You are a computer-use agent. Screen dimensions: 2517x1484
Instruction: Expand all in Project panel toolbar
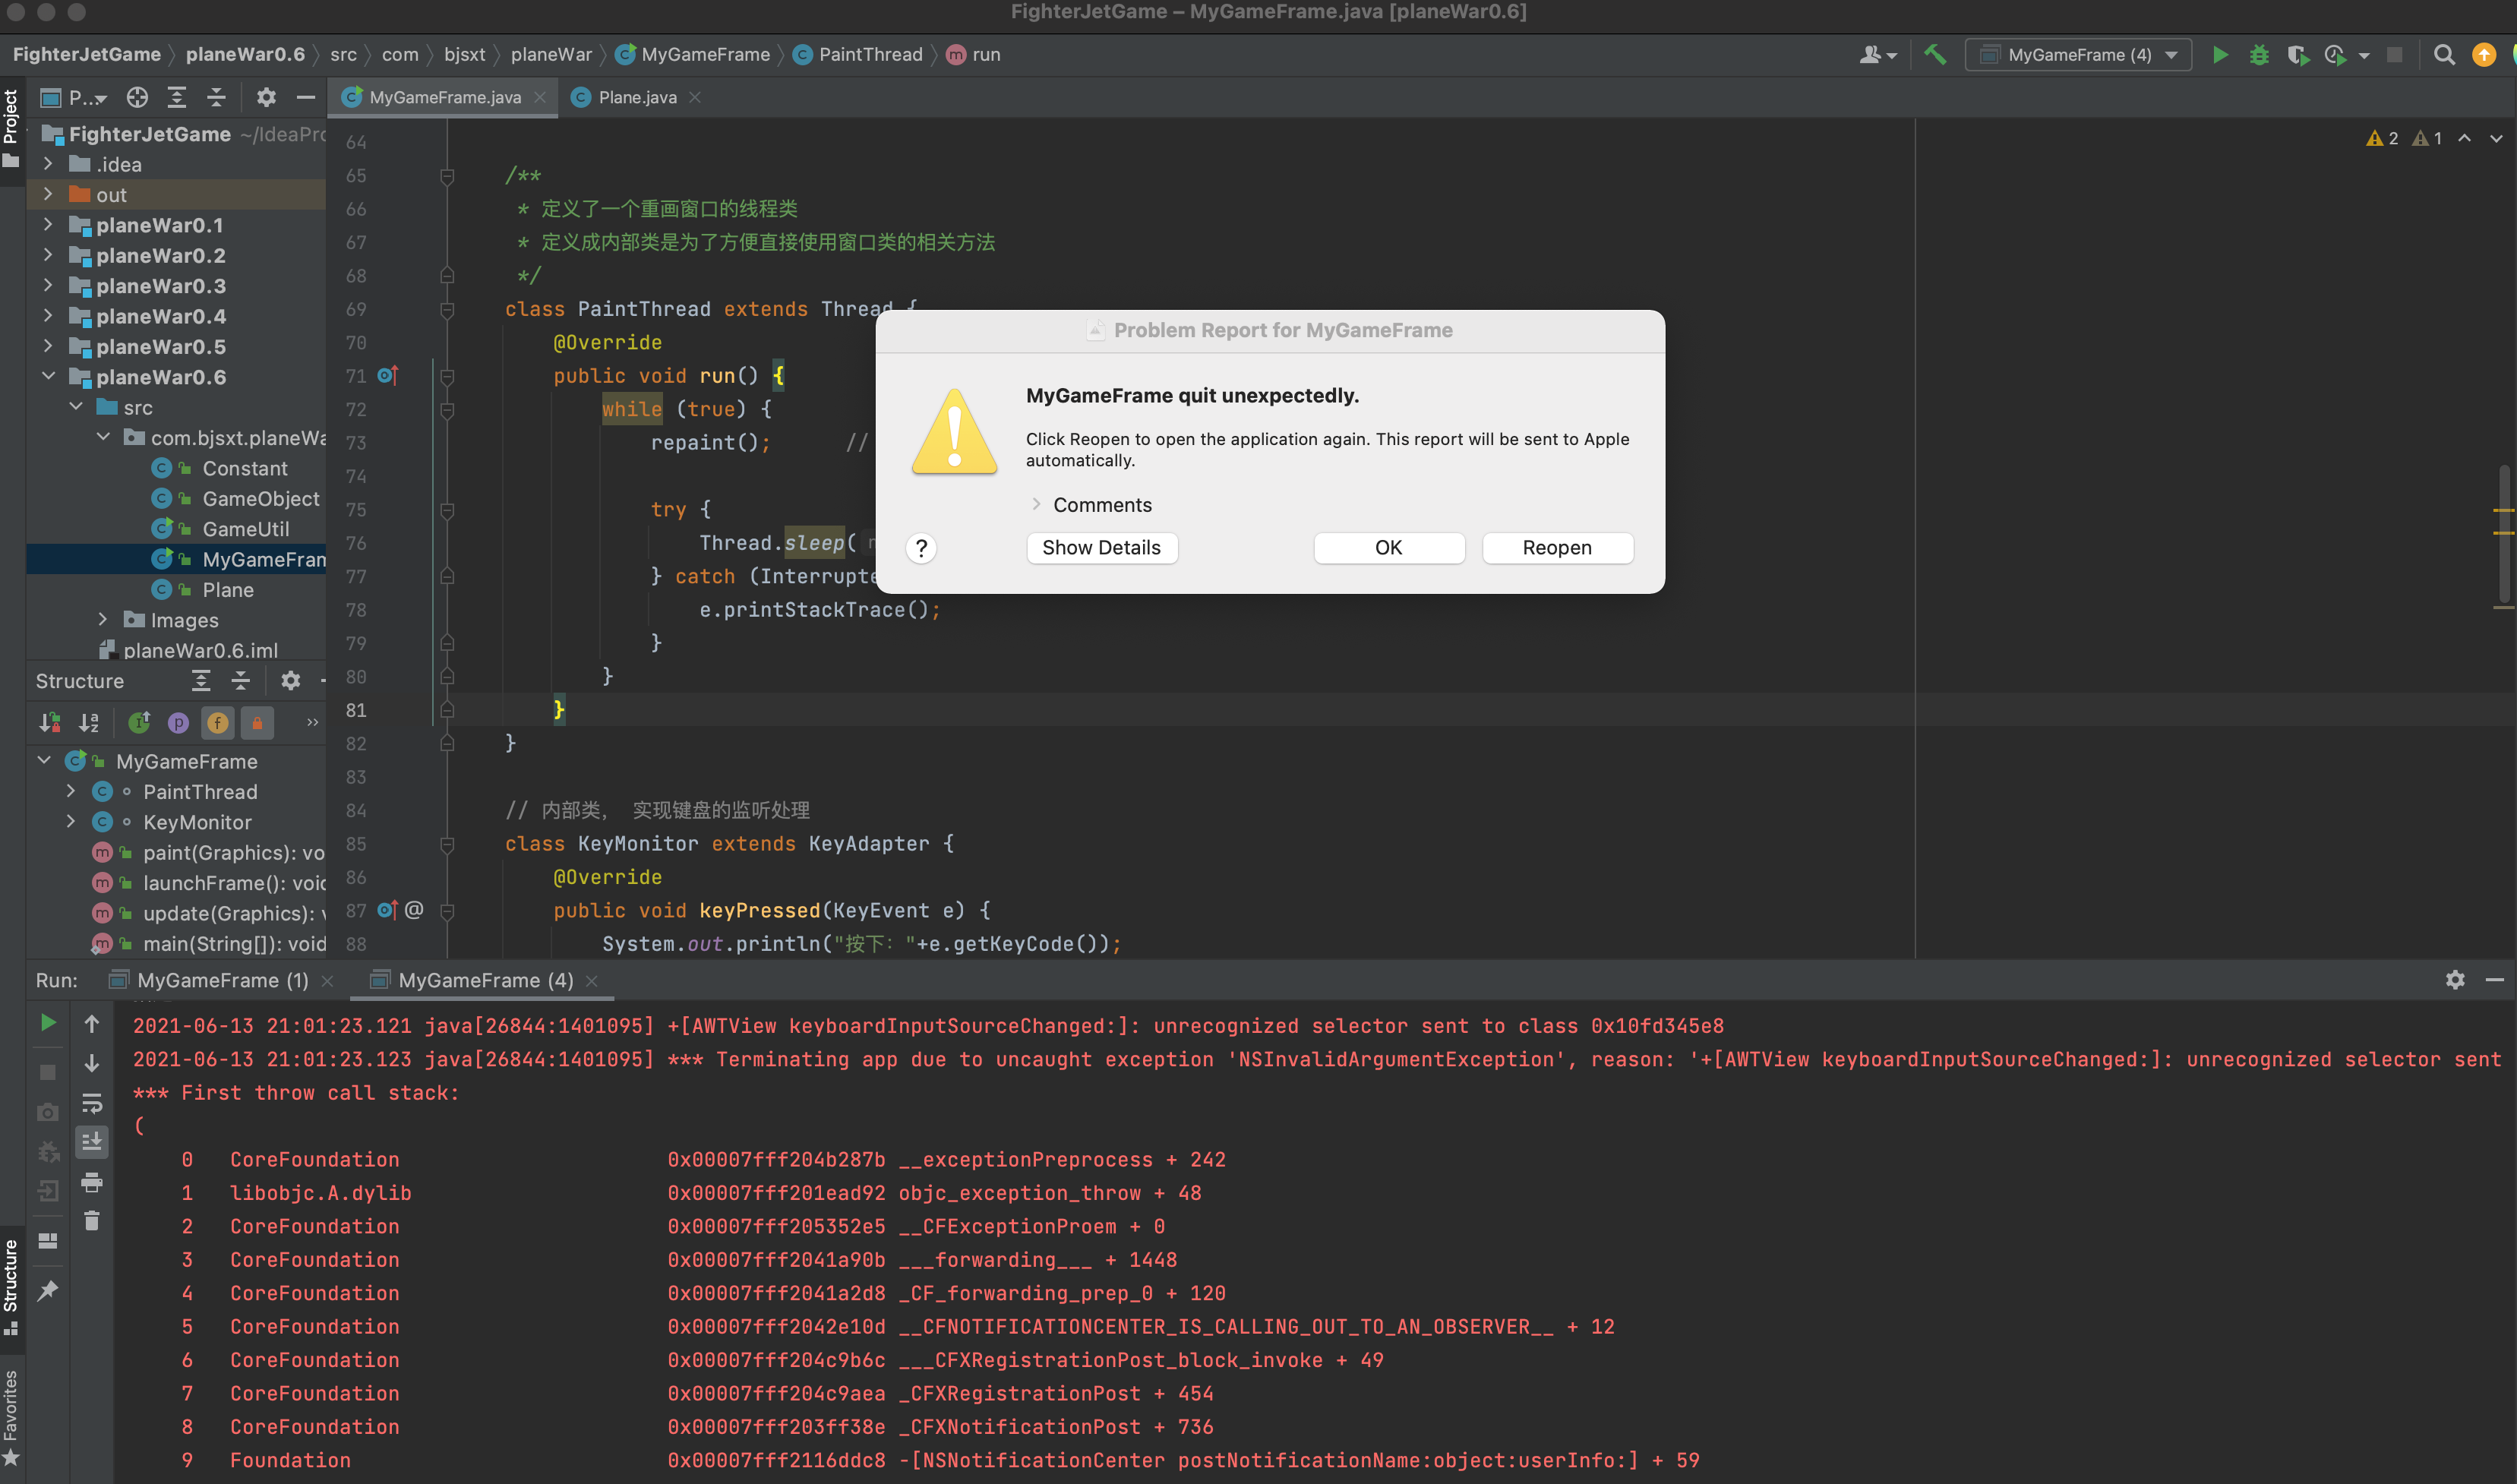point(177,97)
